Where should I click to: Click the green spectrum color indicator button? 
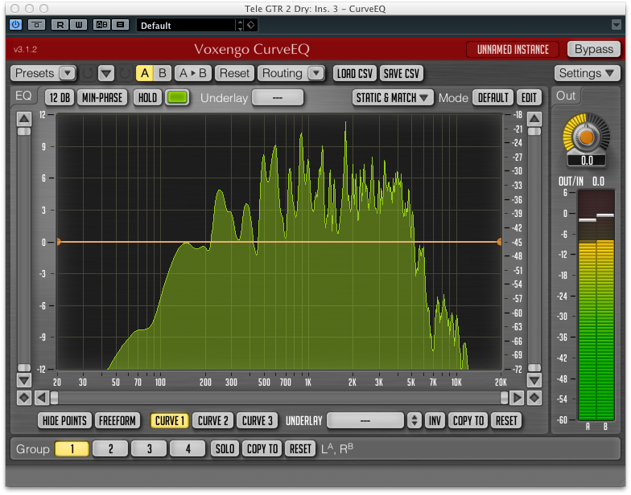click(176, 98)
